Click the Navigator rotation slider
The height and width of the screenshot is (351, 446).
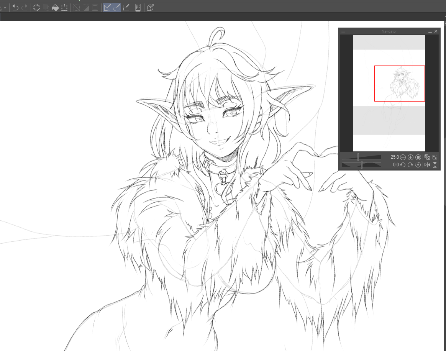click(361, 165)
